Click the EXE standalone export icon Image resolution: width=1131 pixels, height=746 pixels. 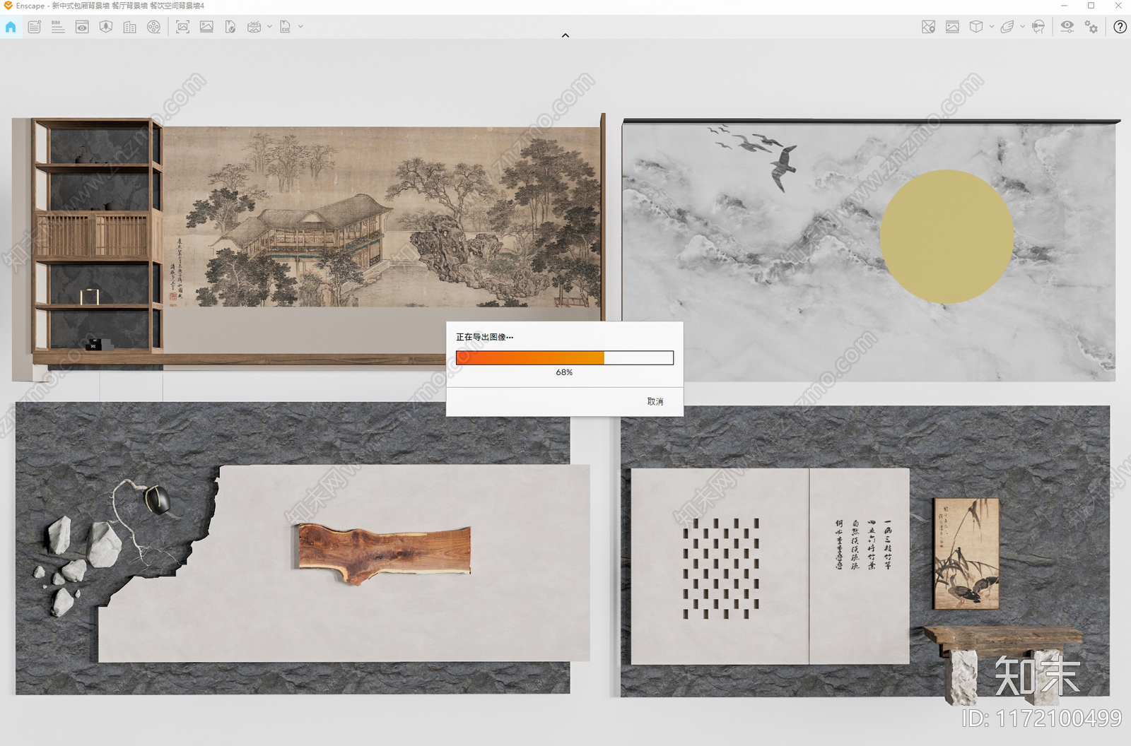[x=285, y=27]
